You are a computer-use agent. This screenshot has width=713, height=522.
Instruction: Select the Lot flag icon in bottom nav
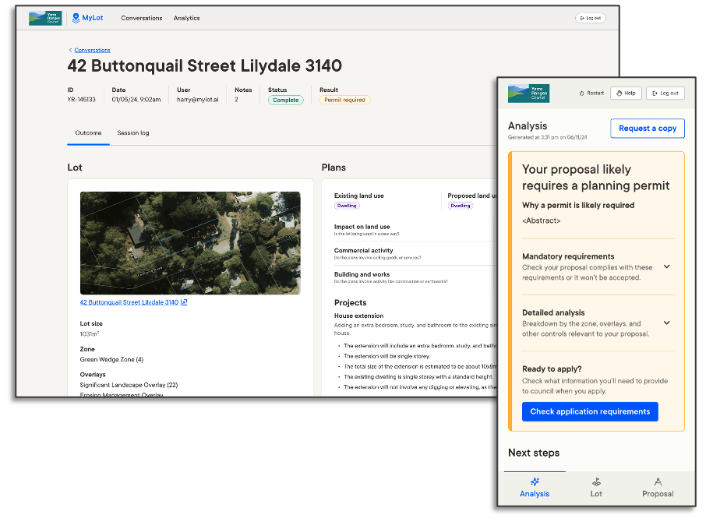click(x=596, y=482)
